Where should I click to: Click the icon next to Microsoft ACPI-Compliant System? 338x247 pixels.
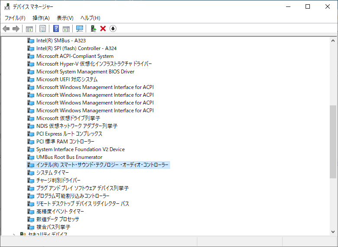click(x=31, y=56)
